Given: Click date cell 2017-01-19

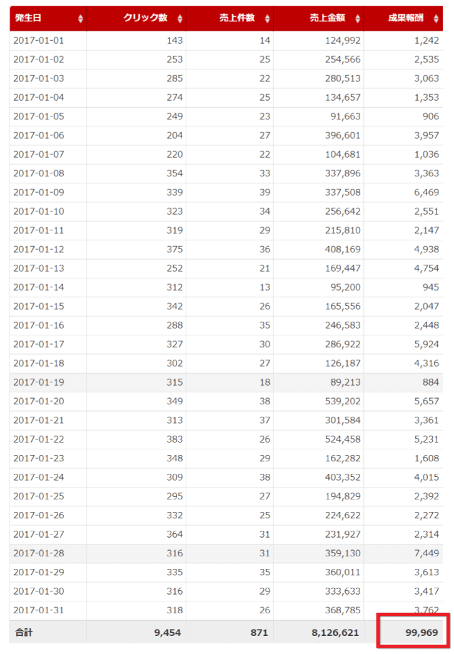Looking at the screenshot, I should click(39, 382).
